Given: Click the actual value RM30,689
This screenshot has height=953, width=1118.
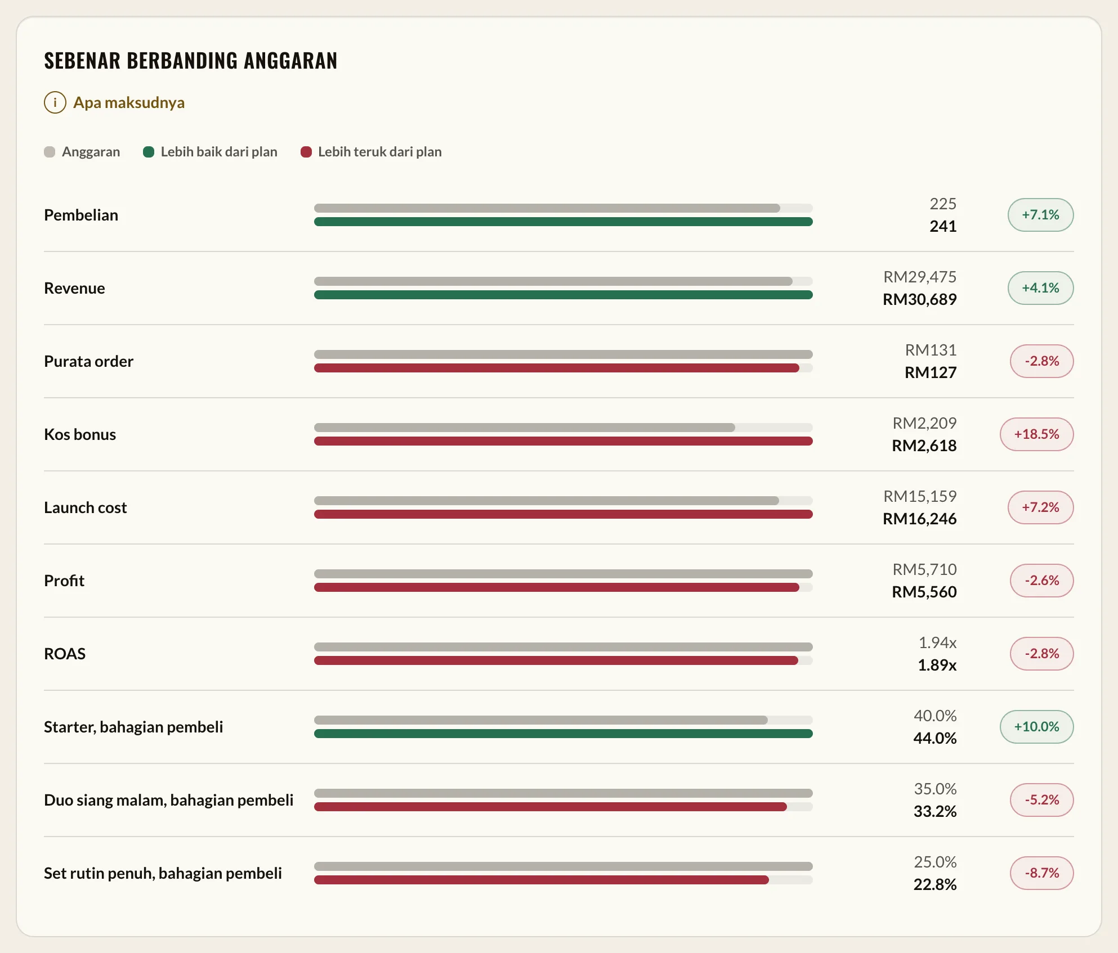Looking at the screenshot, I should coord(920,299).
